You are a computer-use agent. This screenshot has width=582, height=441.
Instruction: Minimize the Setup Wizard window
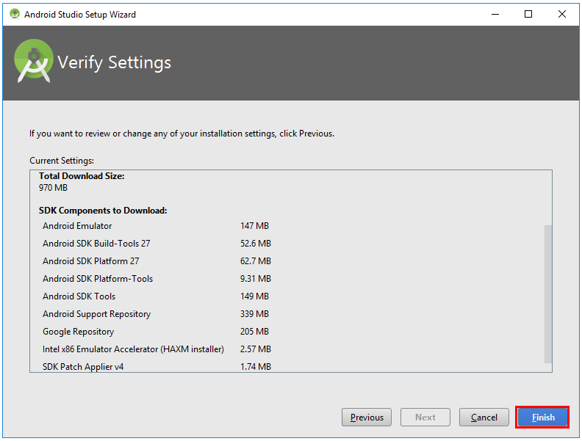tap(495, 14)
